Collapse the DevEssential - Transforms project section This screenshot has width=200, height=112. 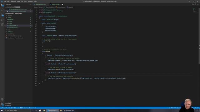pos(14,13)
